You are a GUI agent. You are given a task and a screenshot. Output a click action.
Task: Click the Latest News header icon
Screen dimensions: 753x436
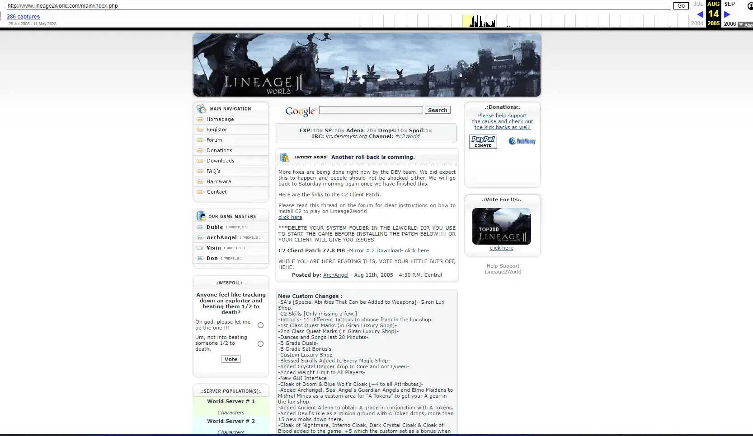click(284, 157)
